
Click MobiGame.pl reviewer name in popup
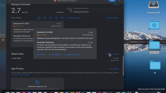[88, 35]
